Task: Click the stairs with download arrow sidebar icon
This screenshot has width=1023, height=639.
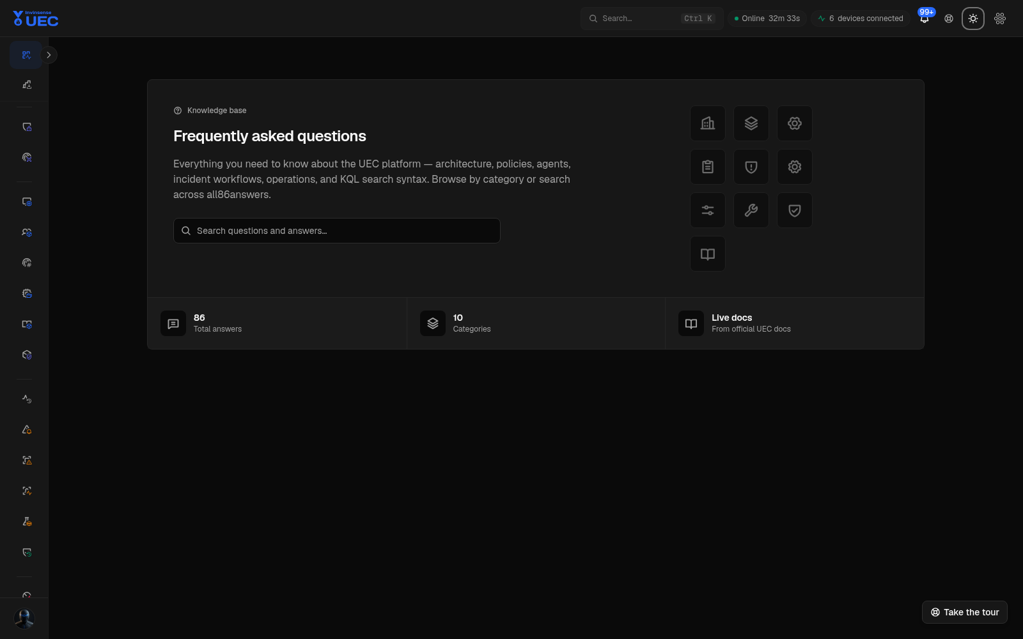Action: point(26,84)
